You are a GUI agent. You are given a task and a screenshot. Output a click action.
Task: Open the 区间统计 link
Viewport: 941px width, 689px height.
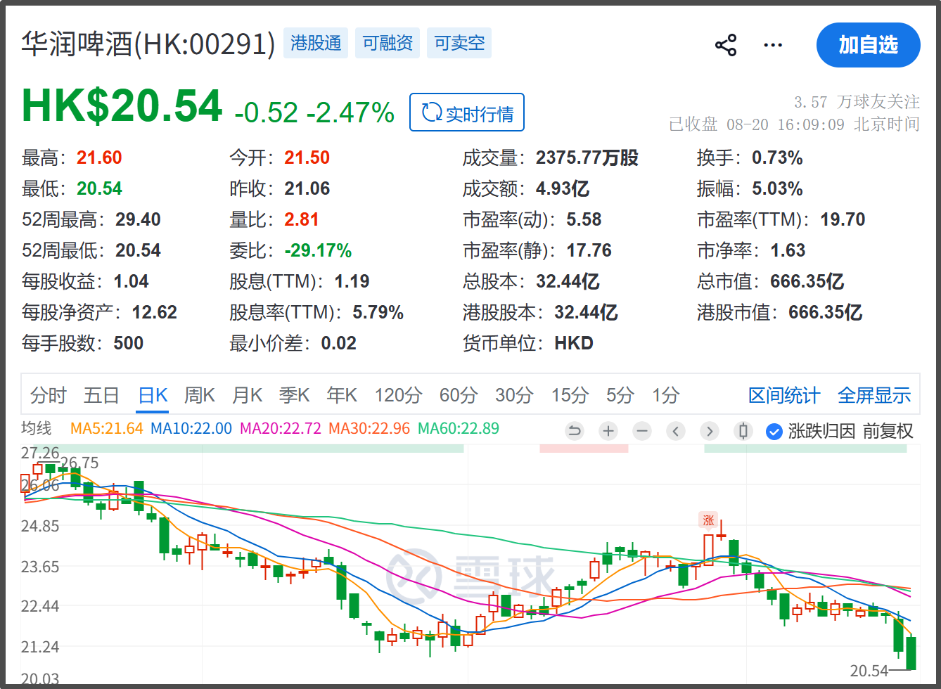(784, 396)
